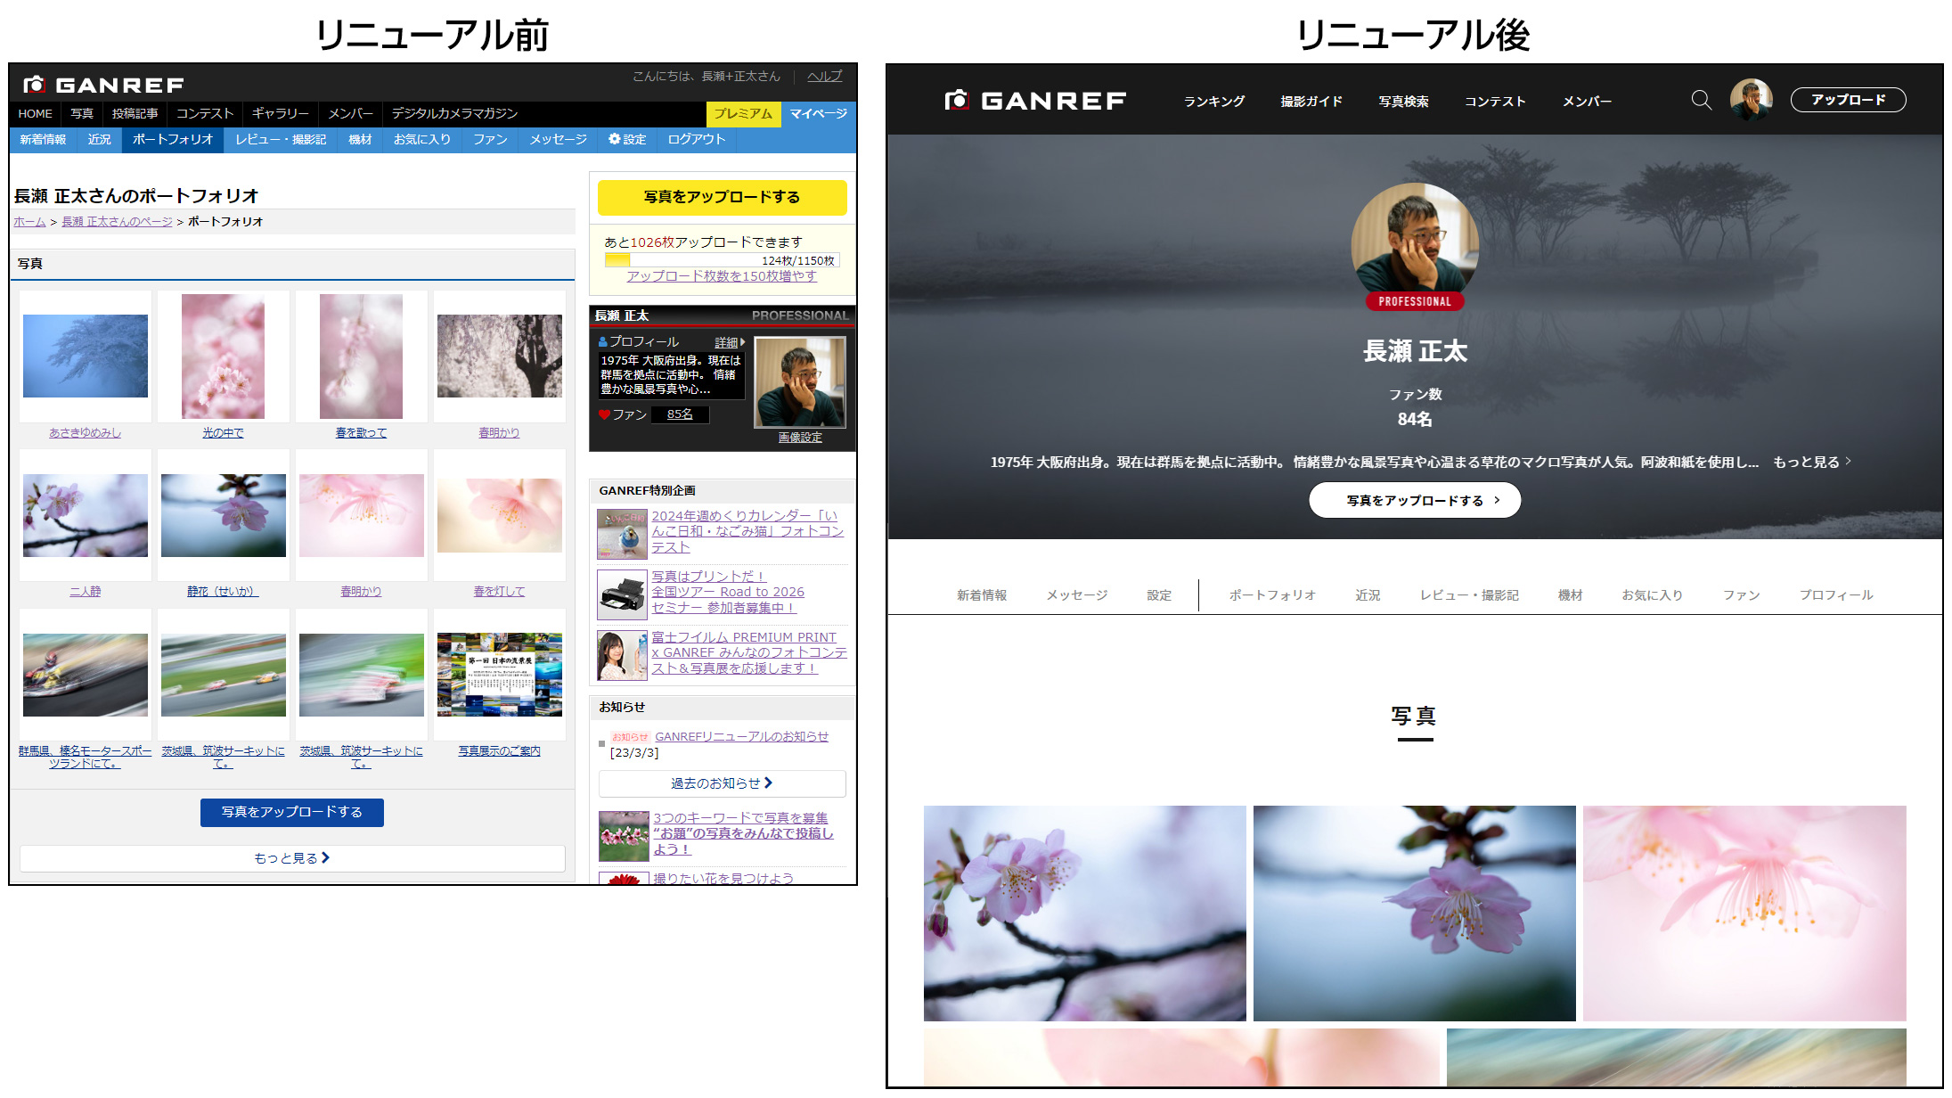Open 写真検索 in the new navigation

1403,102
